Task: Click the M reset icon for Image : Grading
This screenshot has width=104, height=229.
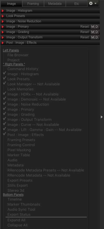Action: 93,32
